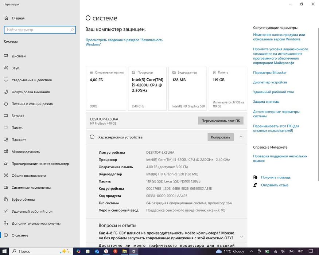
Task: Click the product code 00331-10000-00001-AA493
Action: pos(167,196)
